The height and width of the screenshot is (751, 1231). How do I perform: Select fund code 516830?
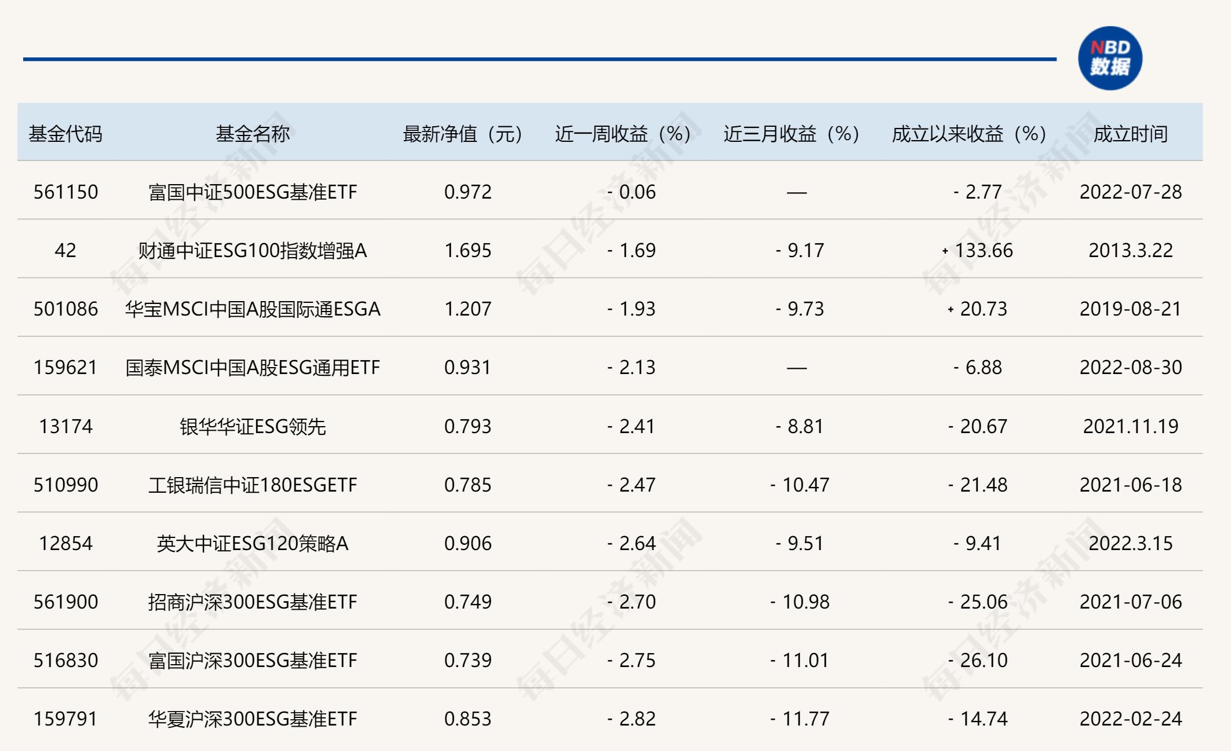click(65, 660)
